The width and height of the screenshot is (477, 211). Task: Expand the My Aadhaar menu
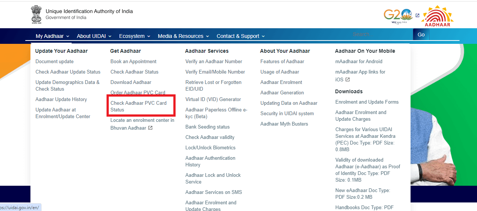[x=52, y=36]
